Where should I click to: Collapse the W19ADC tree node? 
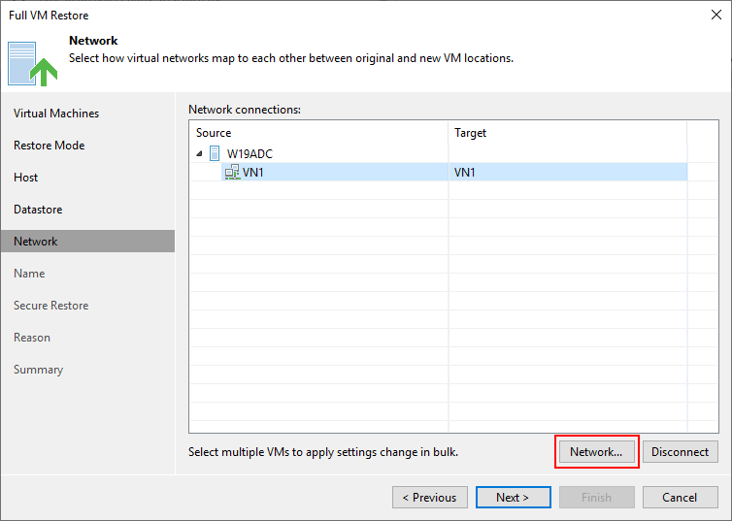click(199, 153)
